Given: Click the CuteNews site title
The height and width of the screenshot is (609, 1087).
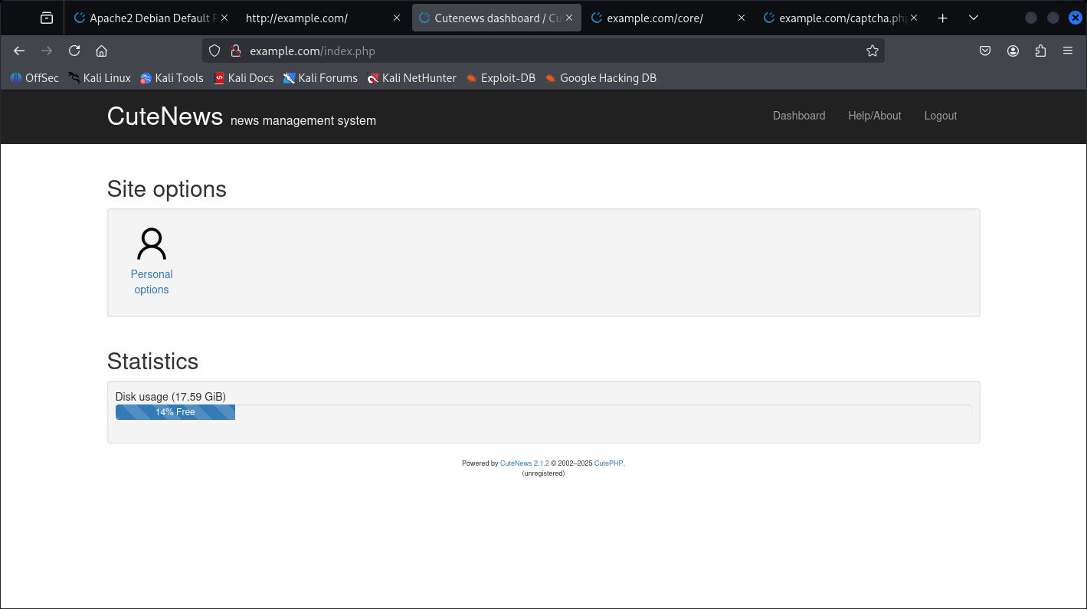Looking at the screenshot, I should [x=165, y=116].
